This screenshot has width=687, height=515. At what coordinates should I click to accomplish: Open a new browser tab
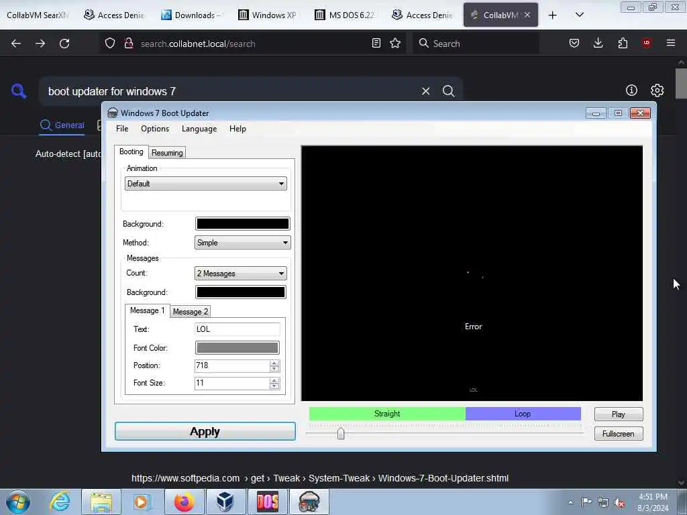tap(553, 15)
